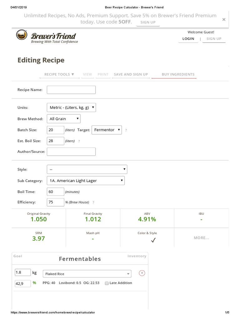Click the PPG: 40 text
The width and height of the screenshot is (240, 320).
pos(49,283)
